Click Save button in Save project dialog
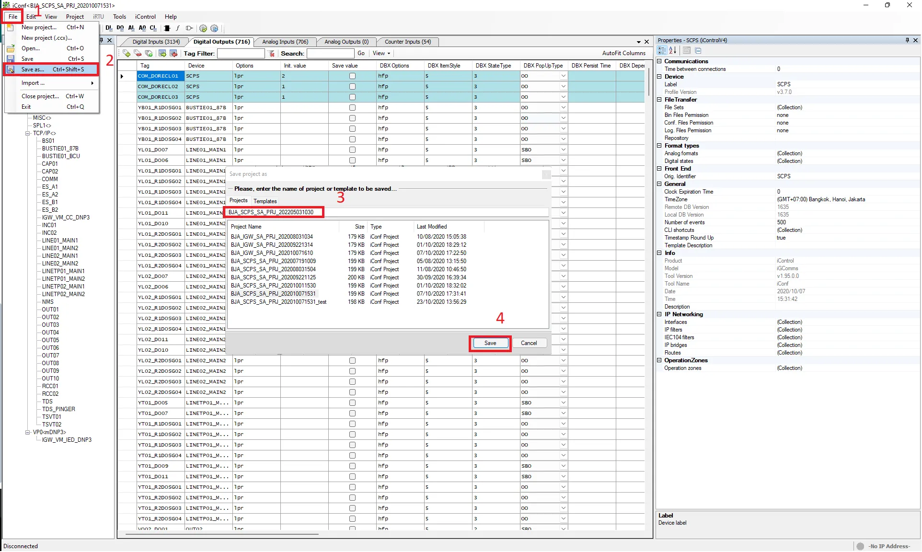The height and width of the screenshot is (552, 922). click(490, 343)
